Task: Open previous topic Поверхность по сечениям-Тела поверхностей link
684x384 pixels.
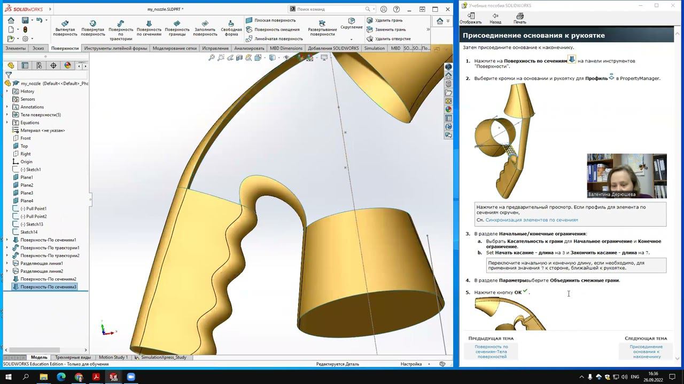Action: (x=492, y=351)
